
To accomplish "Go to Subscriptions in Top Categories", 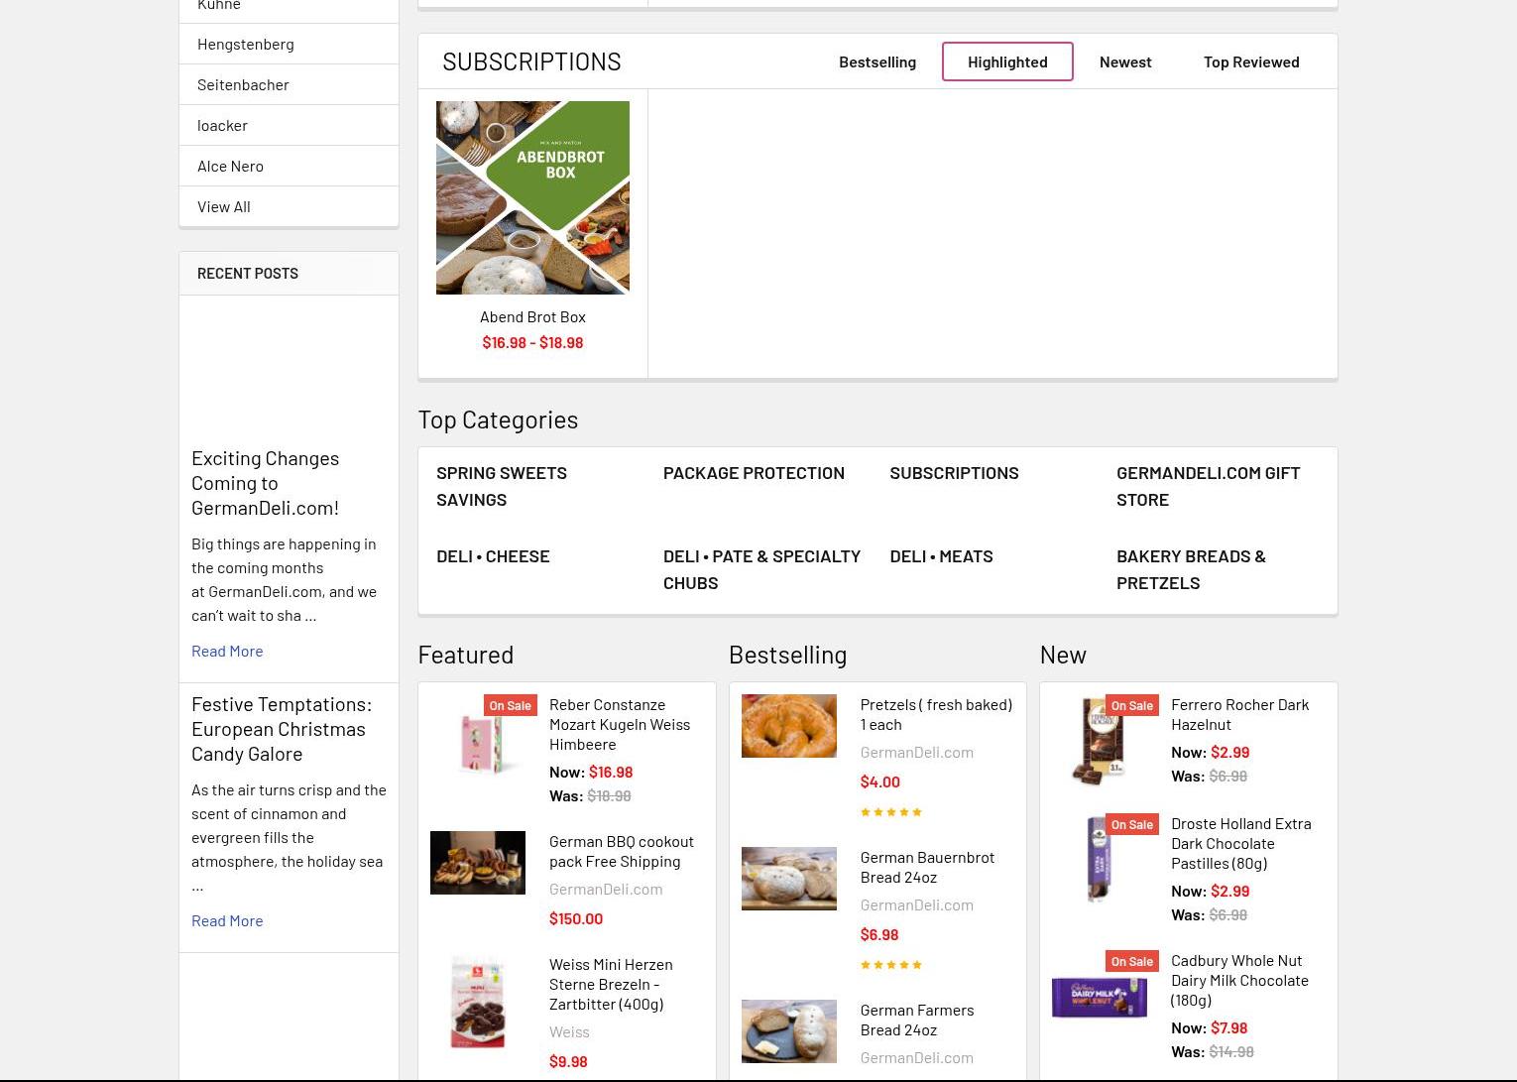I will pos(954,473).
